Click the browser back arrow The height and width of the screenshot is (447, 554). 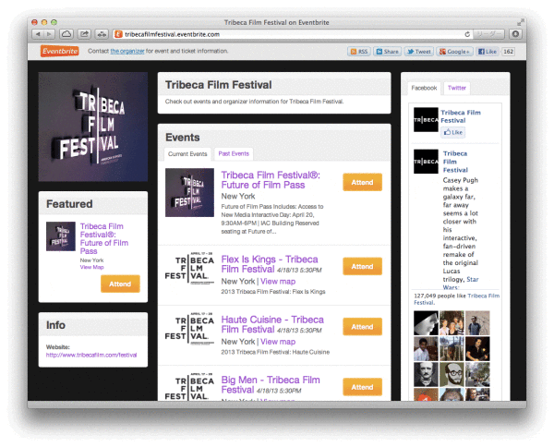click(x=39, y=33)
